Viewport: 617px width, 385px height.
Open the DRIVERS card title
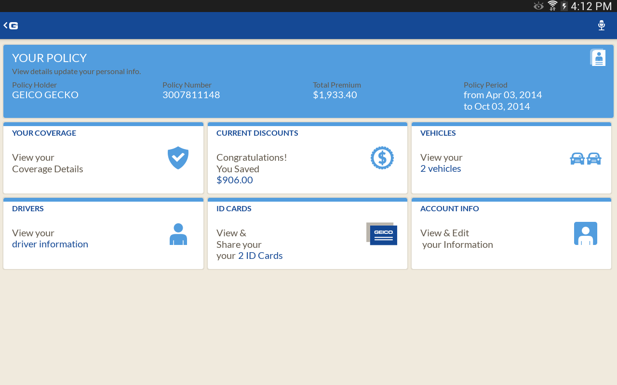28,208
